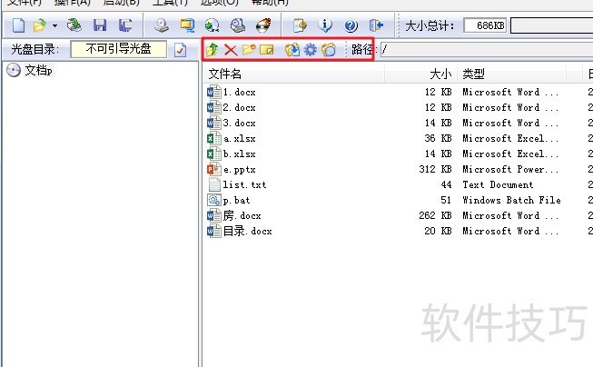This screenshot has height=367, width=593.
Task: Click the Windows Batch File type cell
Action: pyautogui.click(x=511, y=201)
